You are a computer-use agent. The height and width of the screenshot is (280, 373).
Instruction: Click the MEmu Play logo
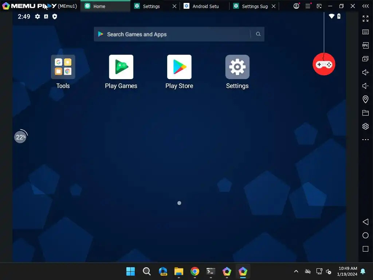30,6
